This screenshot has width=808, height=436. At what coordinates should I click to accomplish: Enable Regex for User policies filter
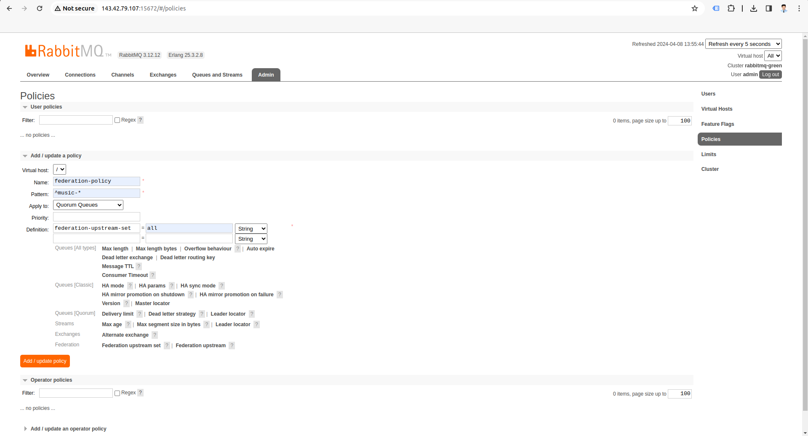pos(117,120)
